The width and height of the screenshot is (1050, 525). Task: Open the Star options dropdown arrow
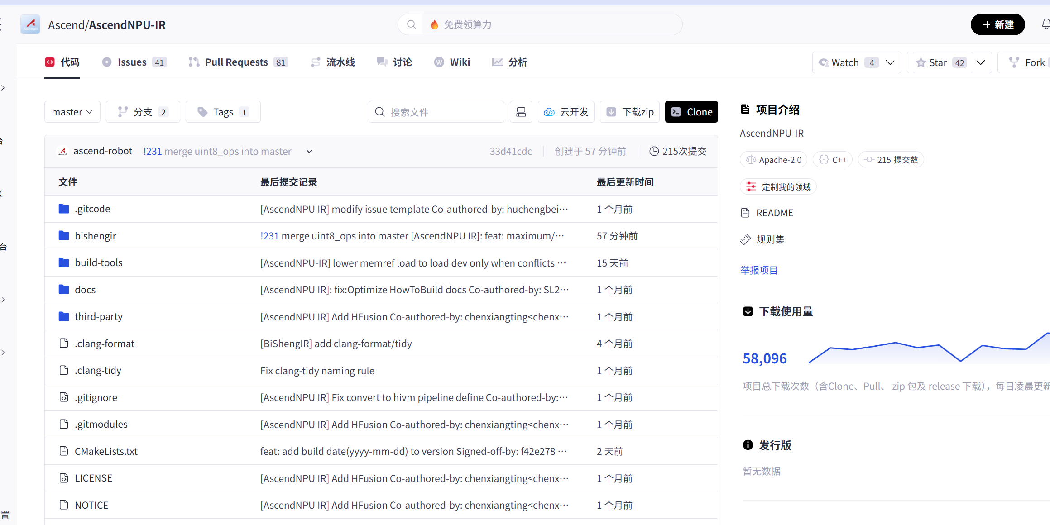point(981,62)
